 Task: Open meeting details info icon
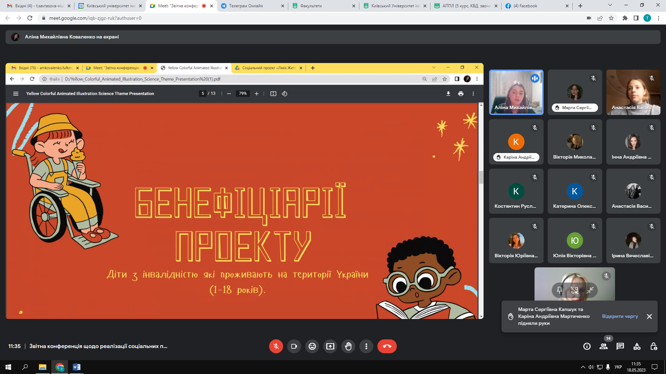tap(587, 346)
